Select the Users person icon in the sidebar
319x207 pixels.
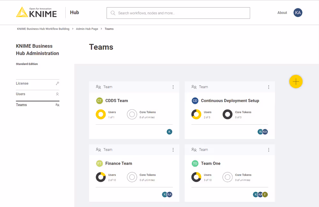57,94
